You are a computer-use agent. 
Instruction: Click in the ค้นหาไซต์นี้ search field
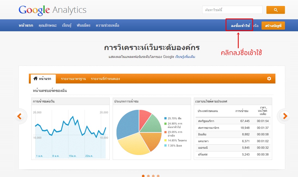pyautogui.click(x=232, y=10)
